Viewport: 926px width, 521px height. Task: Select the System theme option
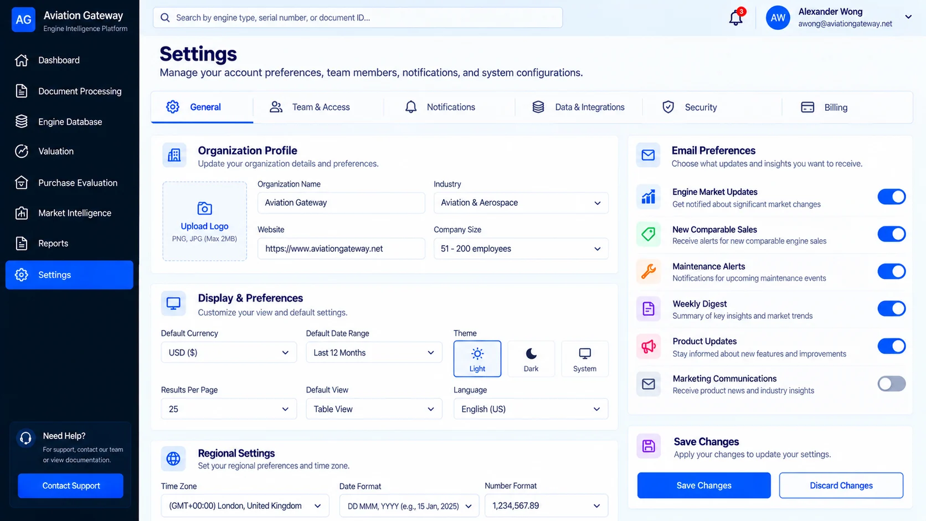[x=585, y=359]
